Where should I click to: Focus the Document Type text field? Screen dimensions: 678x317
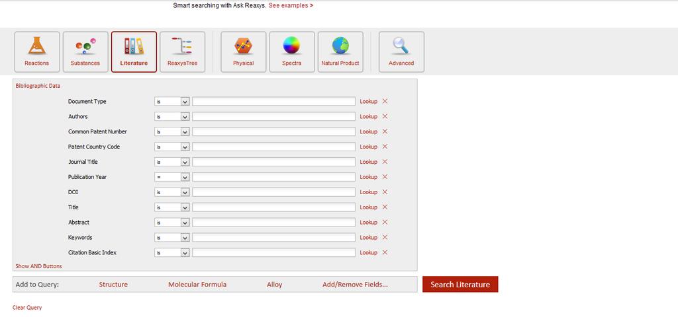[x=273, y=101]
